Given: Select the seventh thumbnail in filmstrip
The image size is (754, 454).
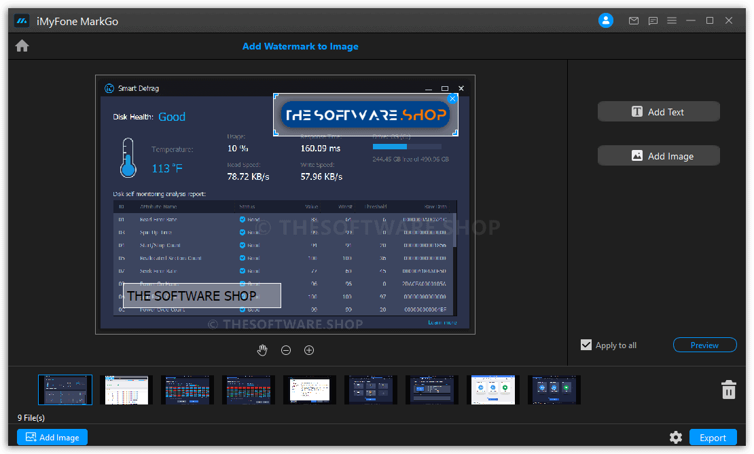Looking at the screenshot, I should pos(432,390).
